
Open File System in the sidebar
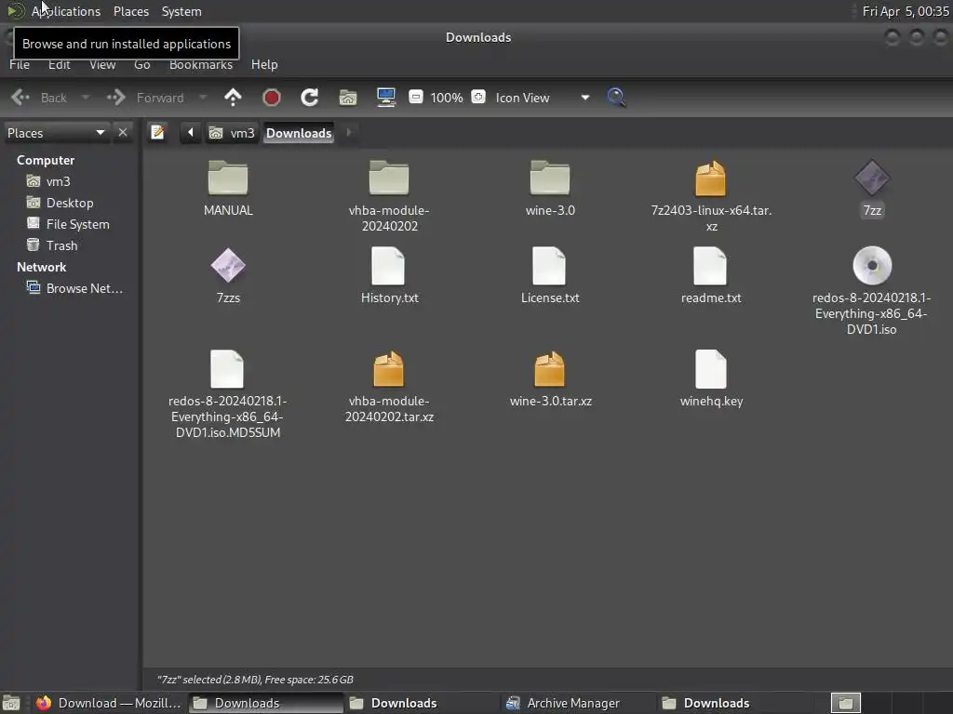click(x=77, y=224)
